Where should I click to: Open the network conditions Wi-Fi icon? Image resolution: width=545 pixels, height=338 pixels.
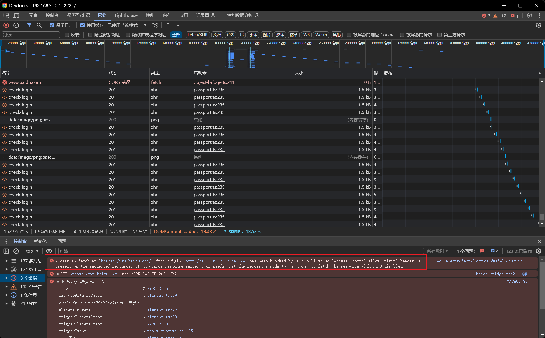[x=155, y=25]
